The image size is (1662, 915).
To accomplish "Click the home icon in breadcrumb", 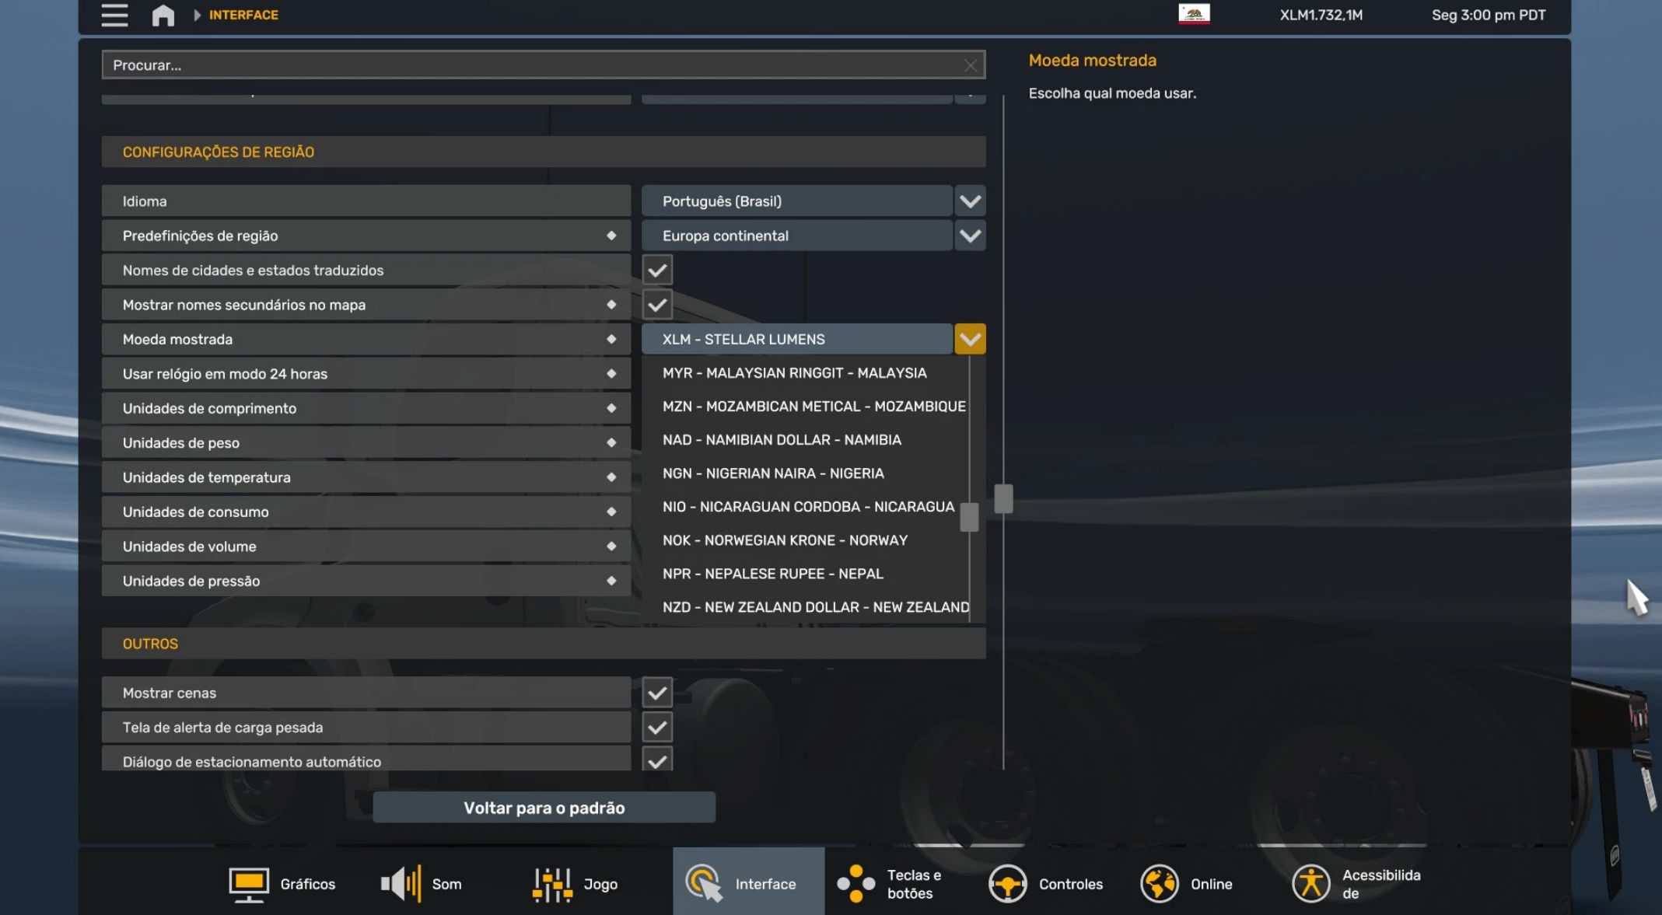I will [x=163, y=15].
